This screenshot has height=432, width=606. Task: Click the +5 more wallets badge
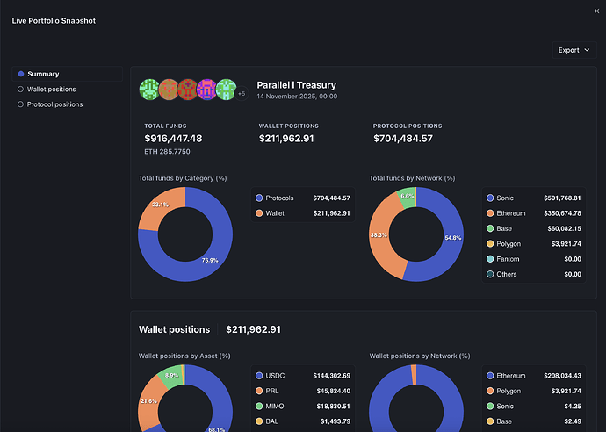pos(242,93)
